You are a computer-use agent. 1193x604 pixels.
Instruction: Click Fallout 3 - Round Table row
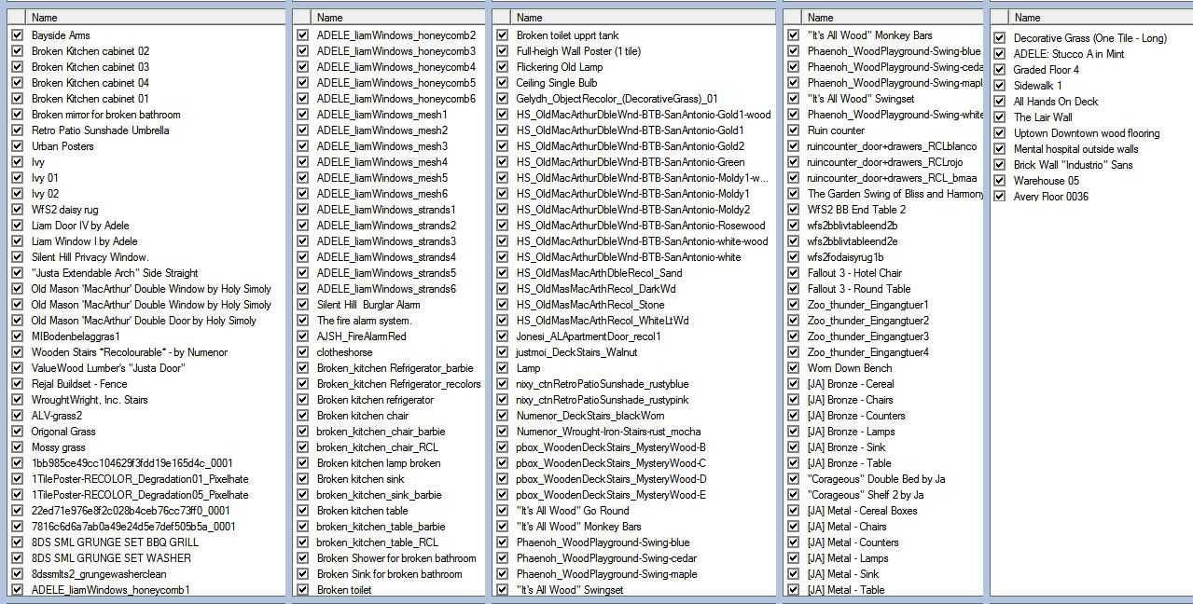point(859,289)
